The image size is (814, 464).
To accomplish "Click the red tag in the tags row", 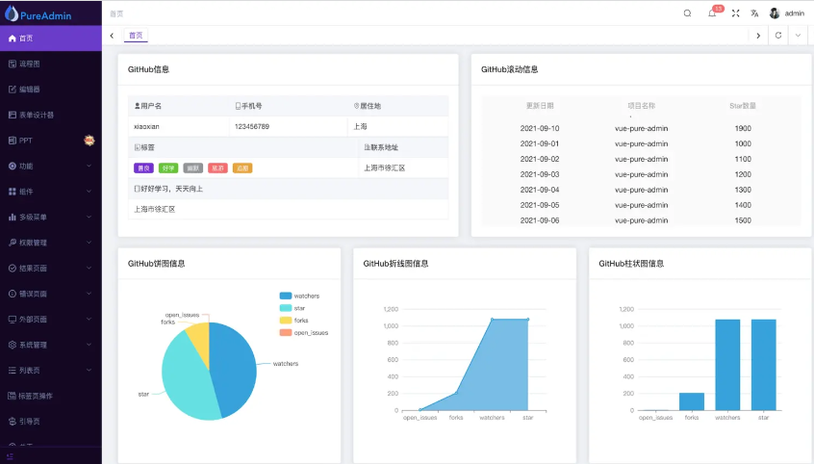I will (x=218, y=168).
